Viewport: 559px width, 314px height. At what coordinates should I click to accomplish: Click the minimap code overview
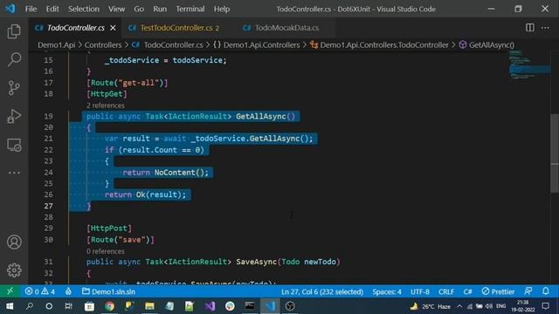530,66
